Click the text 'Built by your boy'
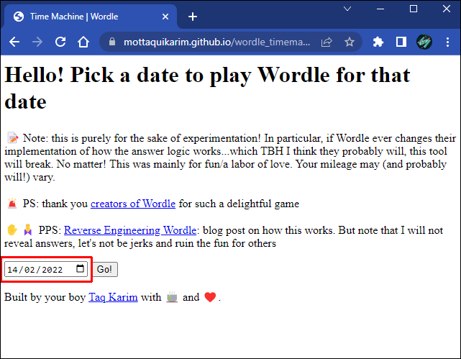Viewport: 461px width, 359px height. pyautogui.click(x=45, y=297)
